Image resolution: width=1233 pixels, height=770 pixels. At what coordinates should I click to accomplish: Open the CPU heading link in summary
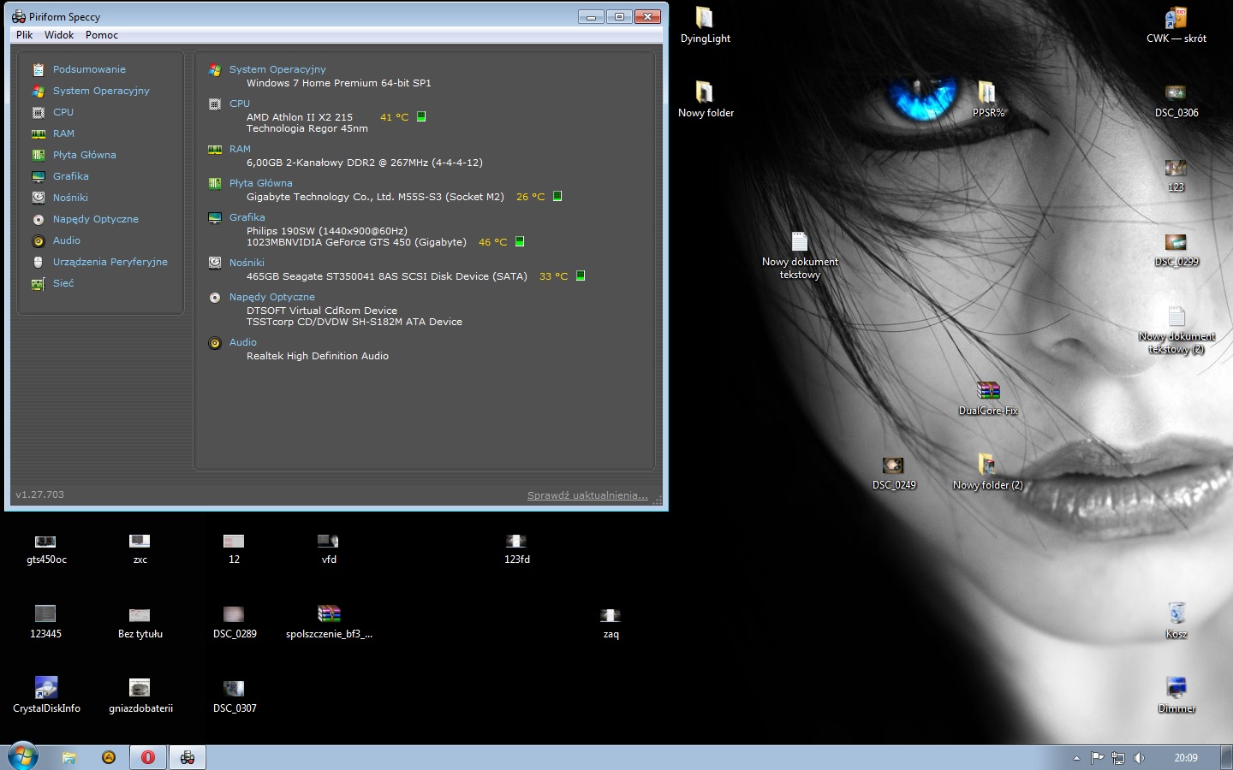click(x=240, y=104)
